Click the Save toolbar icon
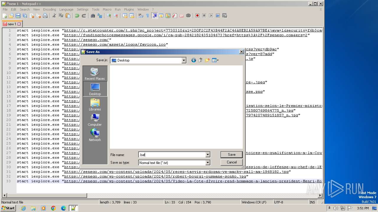Viewport: 378px width, 212px height. 18,16
